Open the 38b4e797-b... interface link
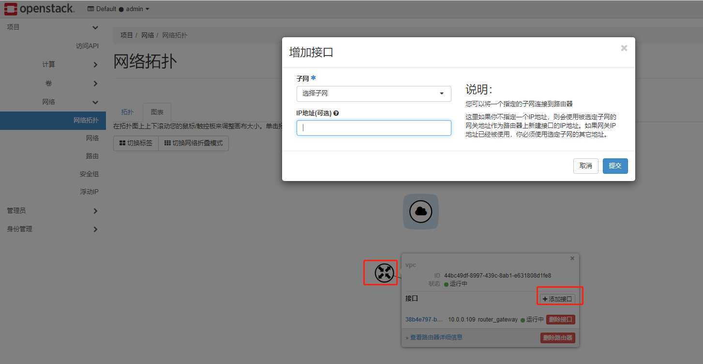The width and height of the screenshot is (703, 364). 424,320
